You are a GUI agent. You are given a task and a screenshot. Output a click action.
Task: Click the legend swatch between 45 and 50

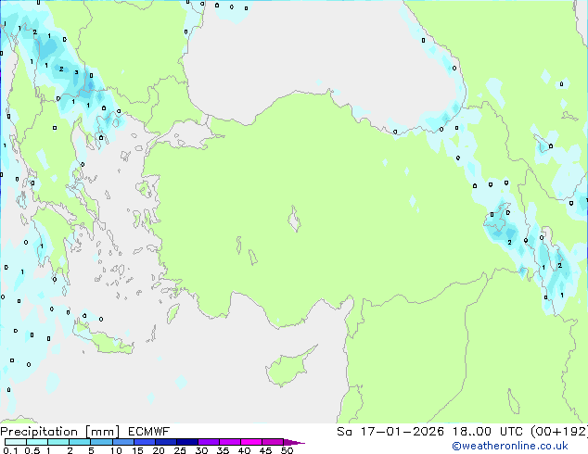(x=273, y=442)
